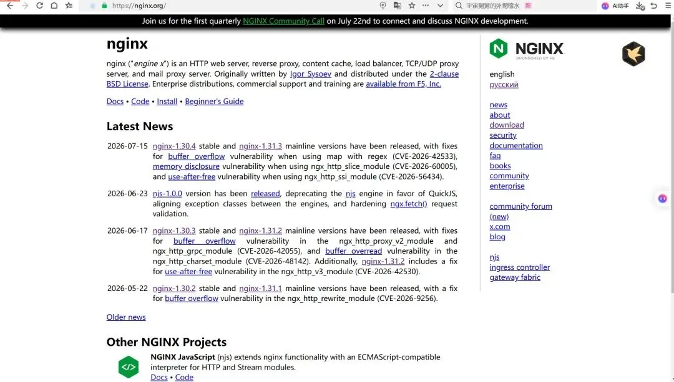The height and width of the screenshot is (382, 674).
Task: Open the ngx.fetch() link
Action: point(409,204)
